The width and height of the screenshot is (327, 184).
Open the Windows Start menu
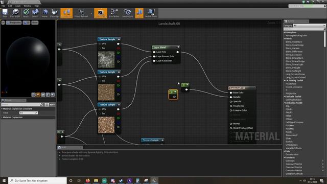tap(4, 180)
